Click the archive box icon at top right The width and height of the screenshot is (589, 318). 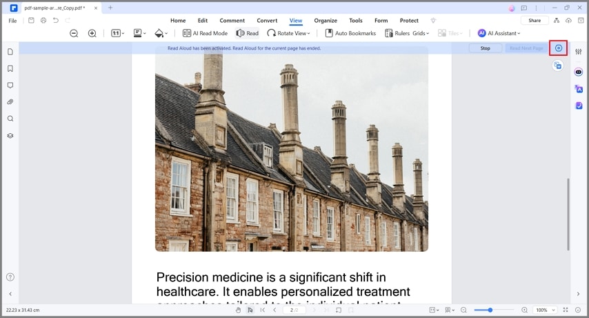581,20
